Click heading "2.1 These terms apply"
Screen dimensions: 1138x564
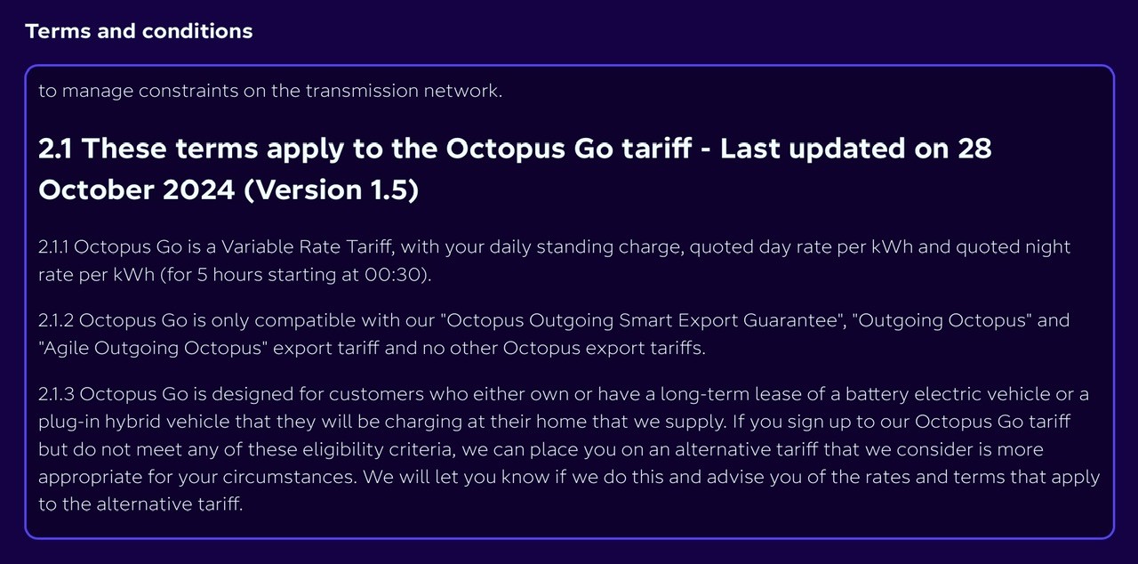(515, 169)
